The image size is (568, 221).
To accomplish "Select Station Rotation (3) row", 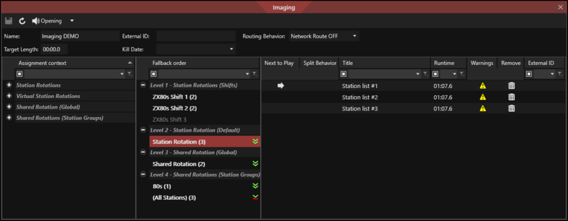I will 205,141.
